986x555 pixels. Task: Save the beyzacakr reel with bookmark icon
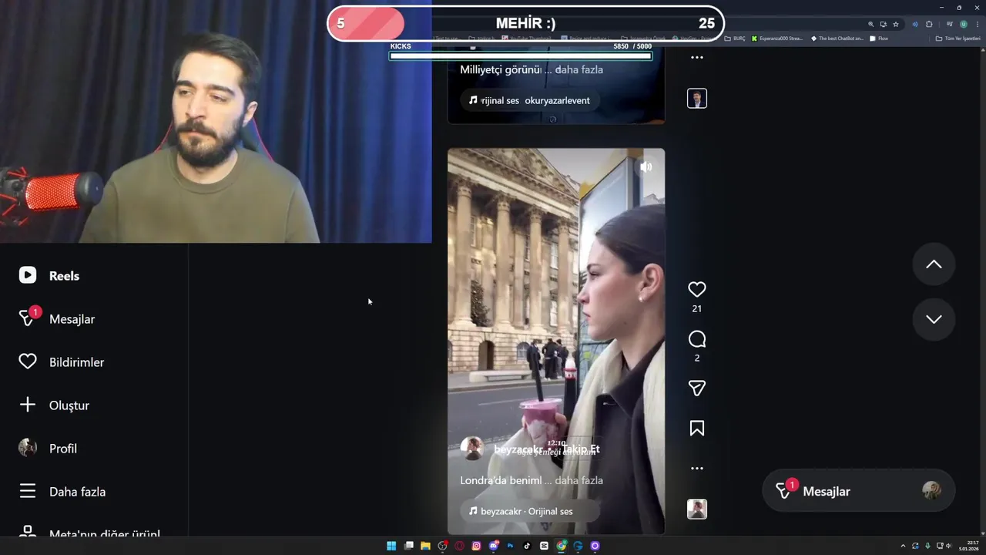coord(696,428)
